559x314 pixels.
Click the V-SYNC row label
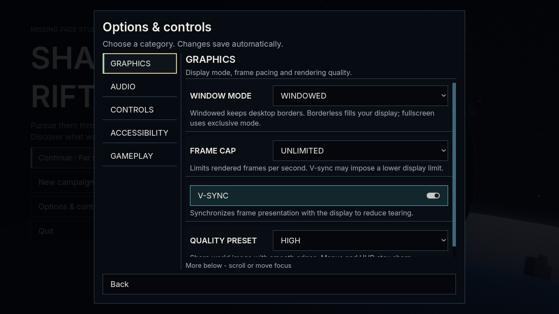pos(213,195)
